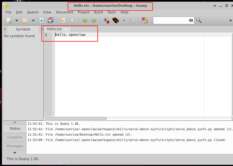Expand the toolbar overflow arrow
Screen dimensions: 233x166
point(231,20)
